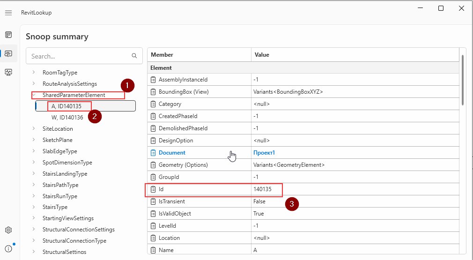473x260 pixels.
Task: Select the StructuralConnectionType tree item
Action: [74, 241]
